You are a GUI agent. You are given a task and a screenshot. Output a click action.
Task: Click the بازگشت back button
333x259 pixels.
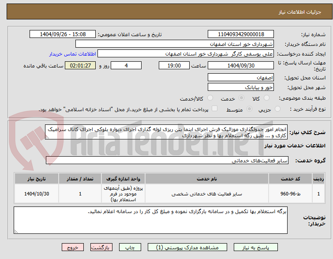pos(101,248)
